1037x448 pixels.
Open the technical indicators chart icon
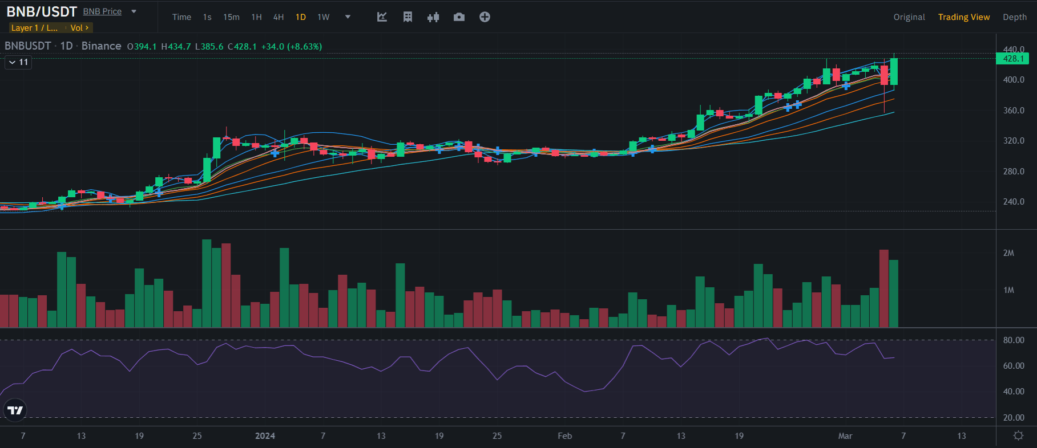pos(382,17)
